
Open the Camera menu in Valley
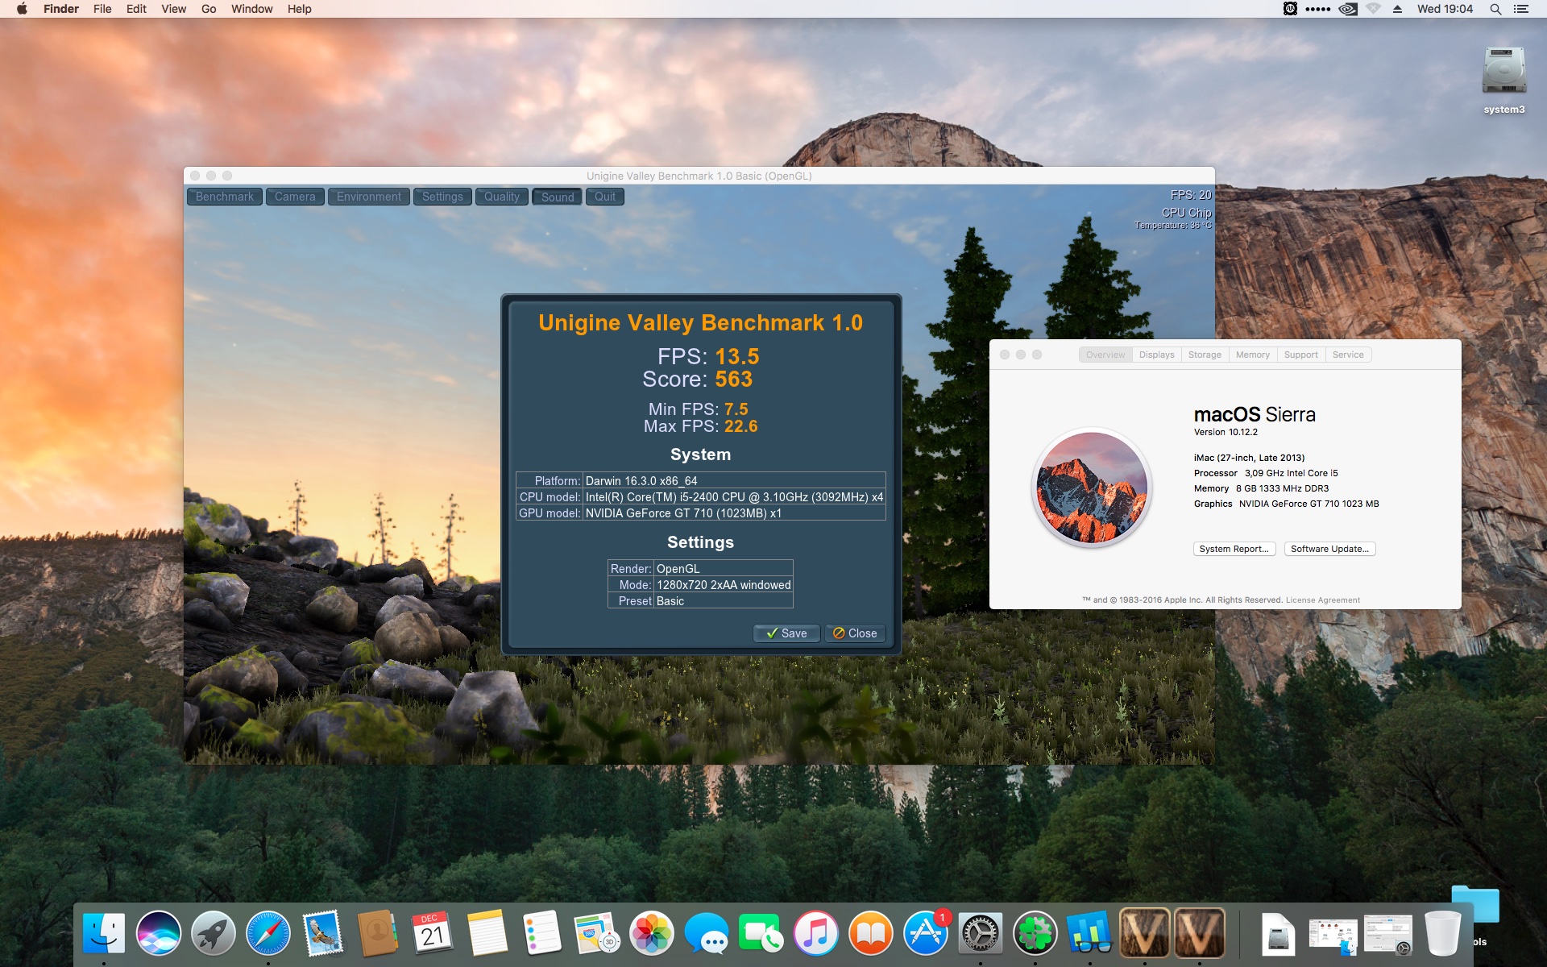click(295, 197)
